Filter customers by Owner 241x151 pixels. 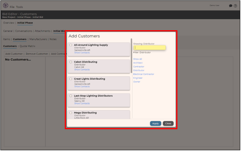(137, 82)
